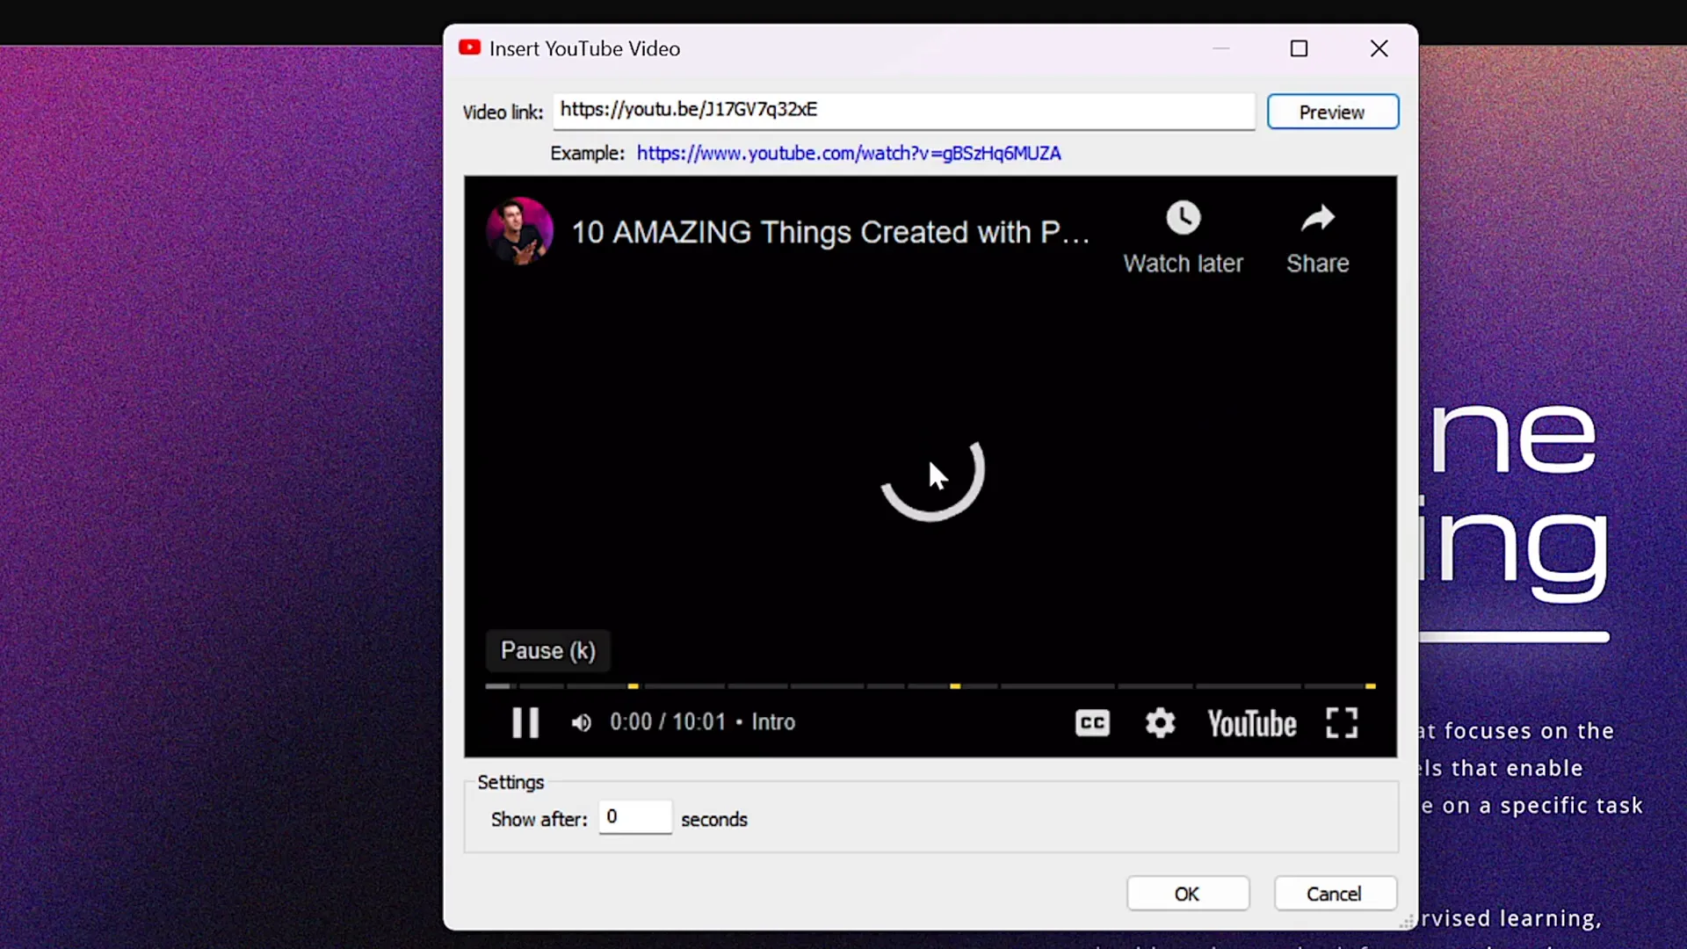Focus the Video link input field
Image resolution: width=1687 pixels, height=949 pixels.
pos(904,111)
